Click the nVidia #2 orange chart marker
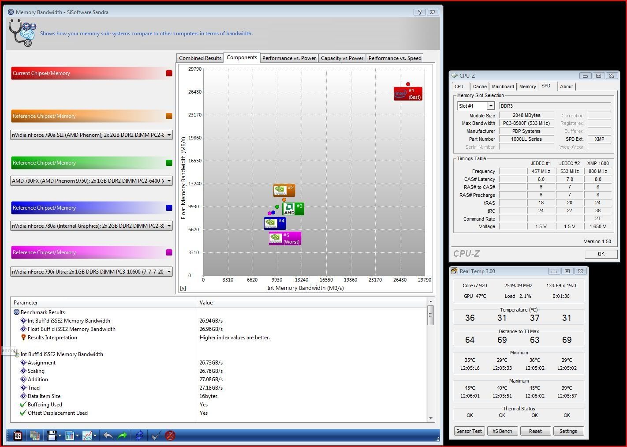Image resolution: width=627 pixels, height=447 pixels. 284,190
